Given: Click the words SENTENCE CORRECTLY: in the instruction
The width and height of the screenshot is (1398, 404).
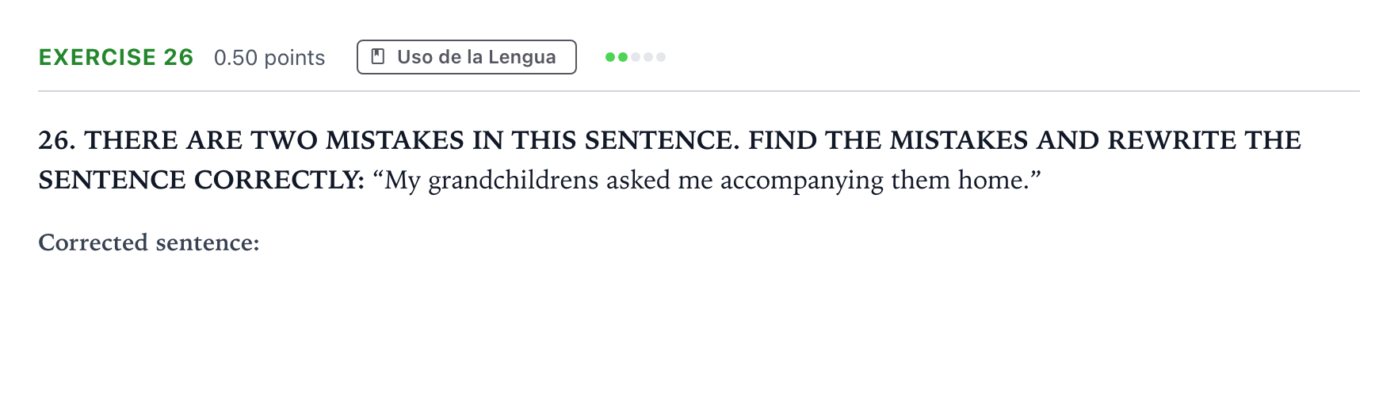Looking at the screenshot, I should pos(201,180).
